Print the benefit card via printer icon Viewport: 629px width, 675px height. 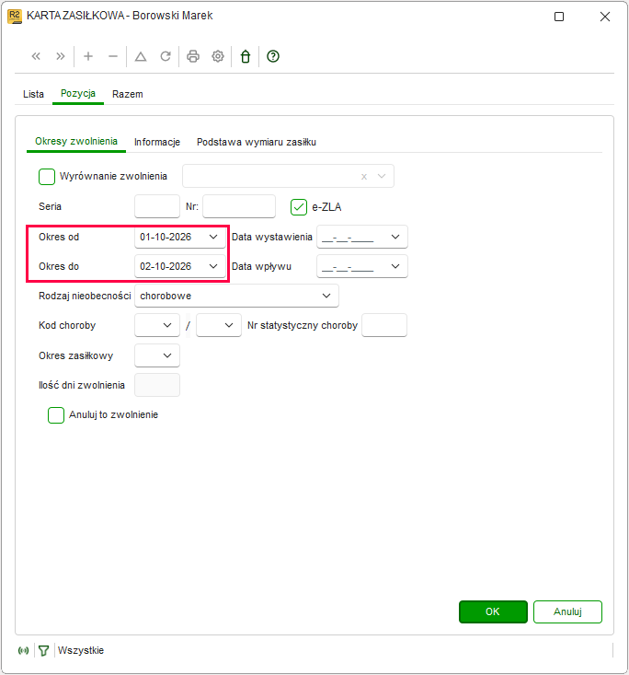pos(193,56)
